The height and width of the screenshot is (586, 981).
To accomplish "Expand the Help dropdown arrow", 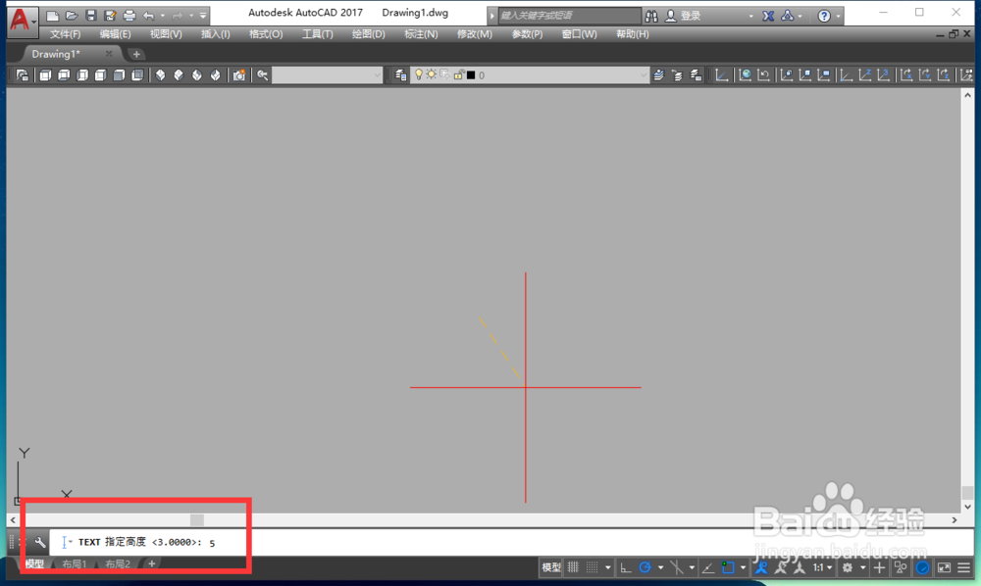I will click(x=838, y=17).
